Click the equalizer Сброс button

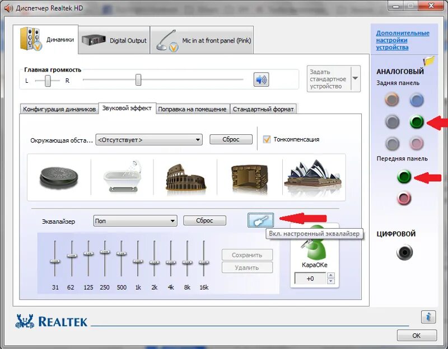tap(204, 220)
